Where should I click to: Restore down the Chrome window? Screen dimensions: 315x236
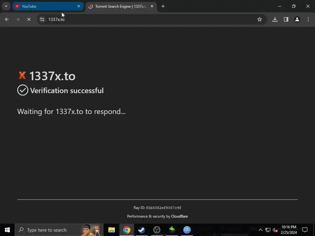pos(294,6)
